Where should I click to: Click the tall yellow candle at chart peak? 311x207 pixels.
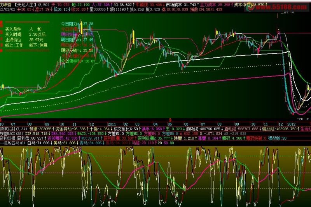81,28
